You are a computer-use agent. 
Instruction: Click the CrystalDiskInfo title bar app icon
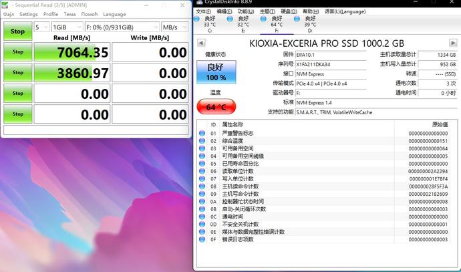(200, 2)
